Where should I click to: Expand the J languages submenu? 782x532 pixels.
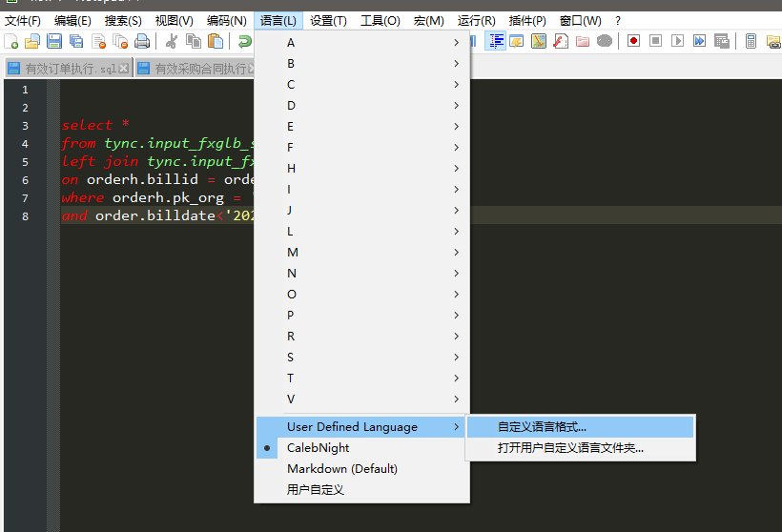click(362, 211)
